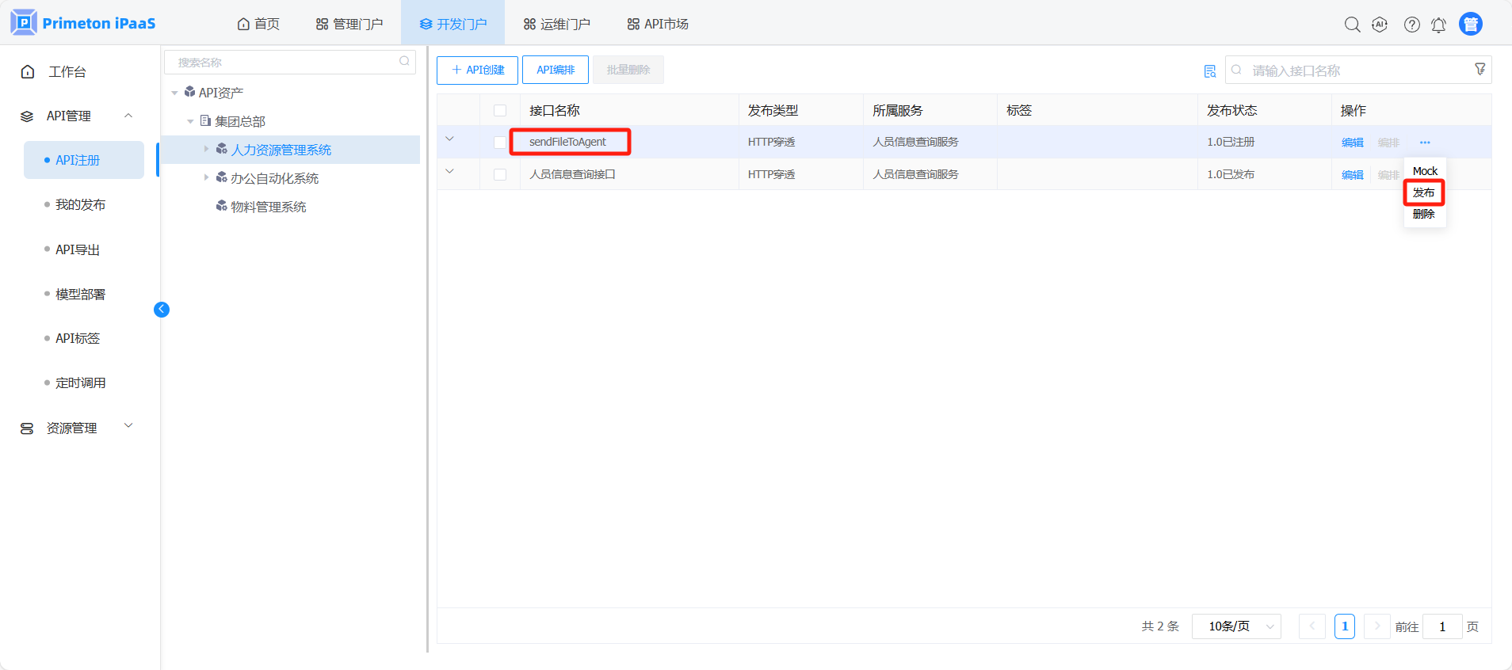This screenshot has height=670, width=1512.
Task: Open the help question mark icon
Action: coord(1411,25)
